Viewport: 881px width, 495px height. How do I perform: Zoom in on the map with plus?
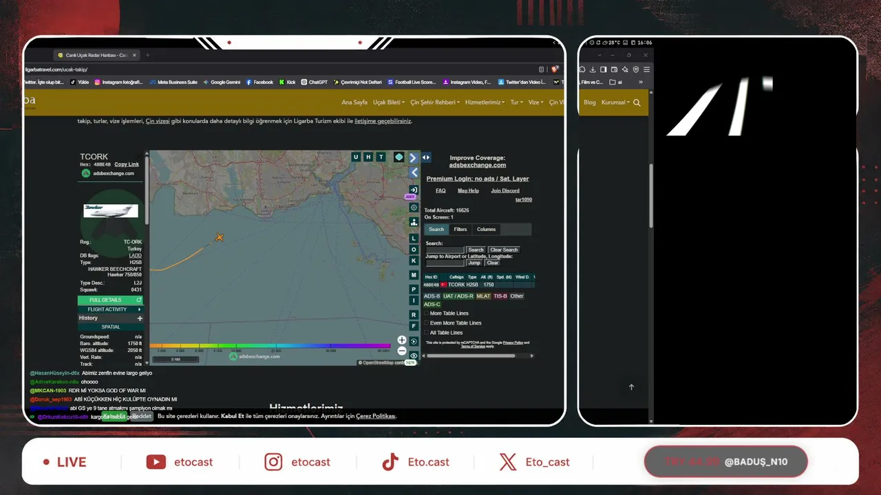coord(402,340)
